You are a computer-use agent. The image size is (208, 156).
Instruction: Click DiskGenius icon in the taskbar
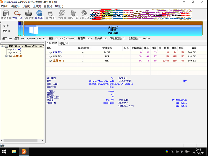24,152
